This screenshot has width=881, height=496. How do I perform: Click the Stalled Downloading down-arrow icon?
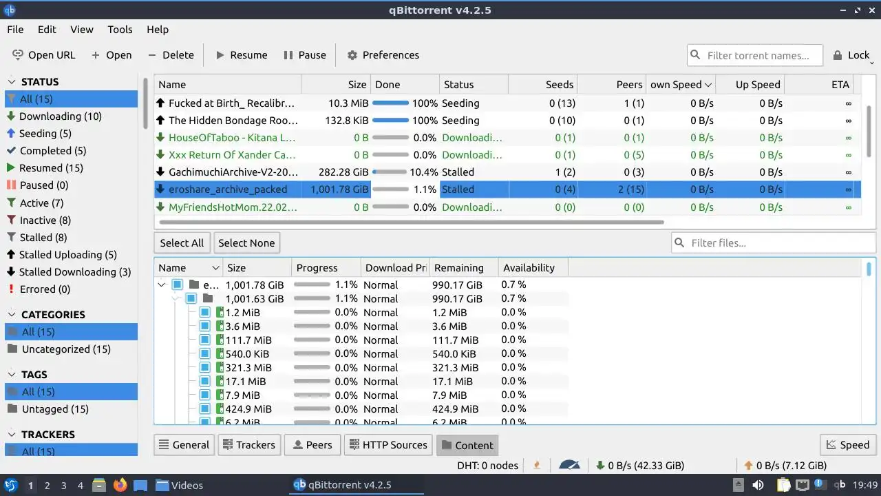tap(11, 272)
